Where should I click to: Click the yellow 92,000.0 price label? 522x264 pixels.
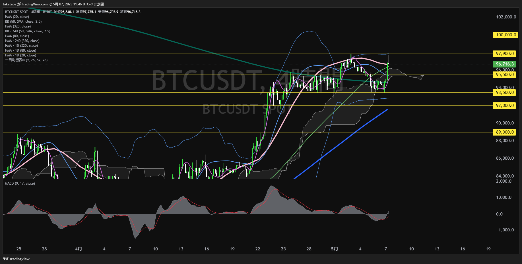pyautogui.click(x=504, y=105)
